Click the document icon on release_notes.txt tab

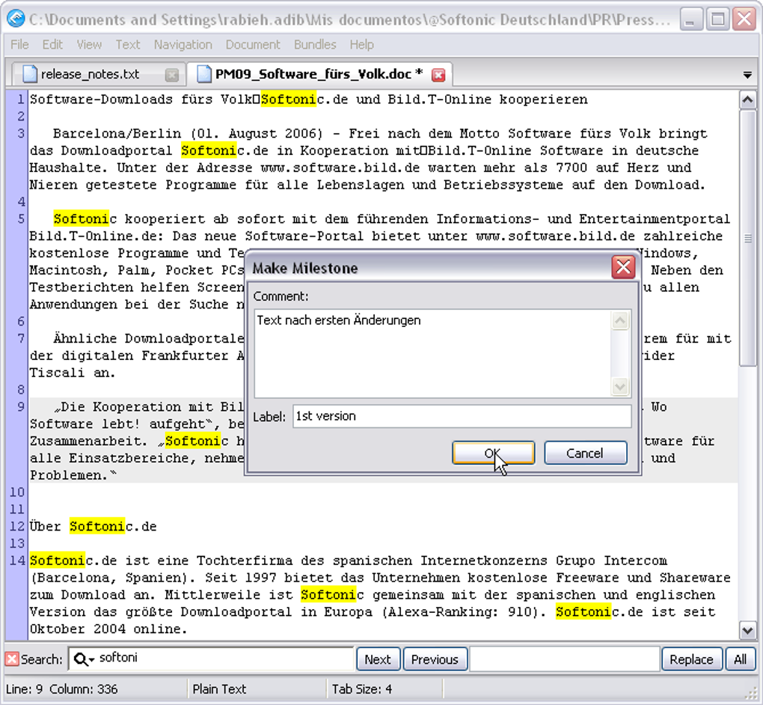[30, 73]
